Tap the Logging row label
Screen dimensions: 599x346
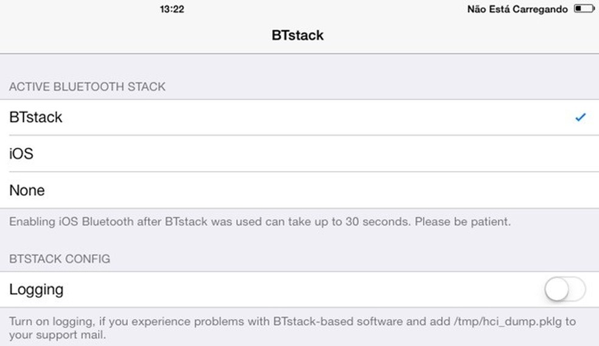[37, 289]
